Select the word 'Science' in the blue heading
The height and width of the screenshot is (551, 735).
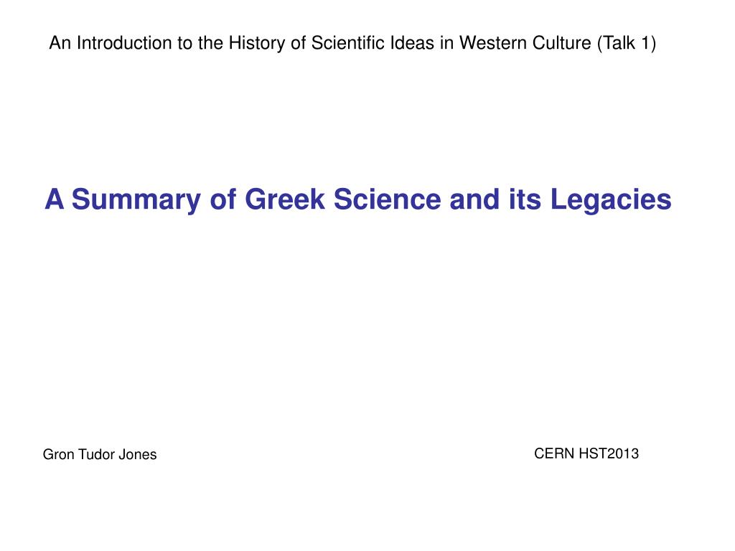(387, 199)
